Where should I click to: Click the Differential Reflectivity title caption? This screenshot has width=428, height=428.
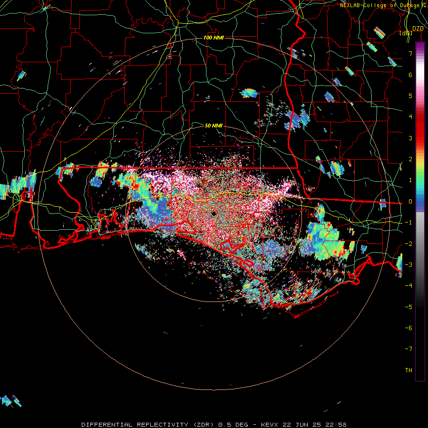pos(214,425)
